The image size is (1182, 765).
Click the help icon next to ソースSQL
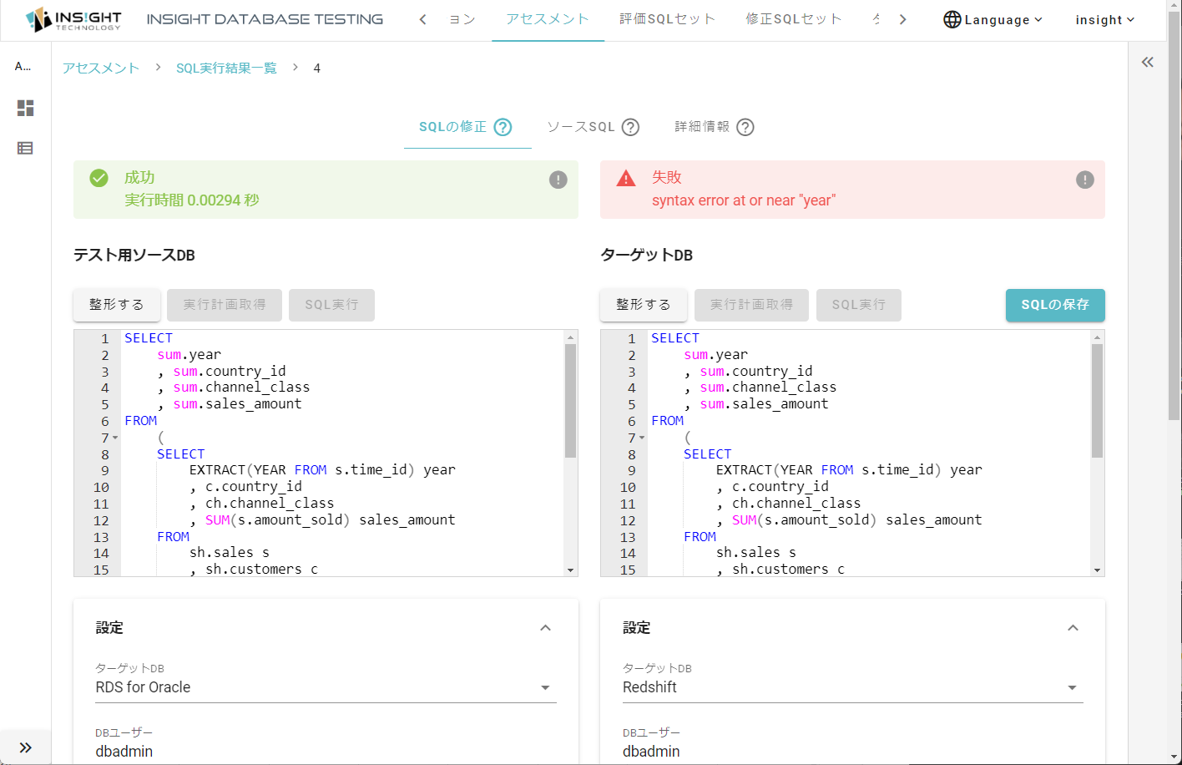pyautogui.click(x=631, y=127)
